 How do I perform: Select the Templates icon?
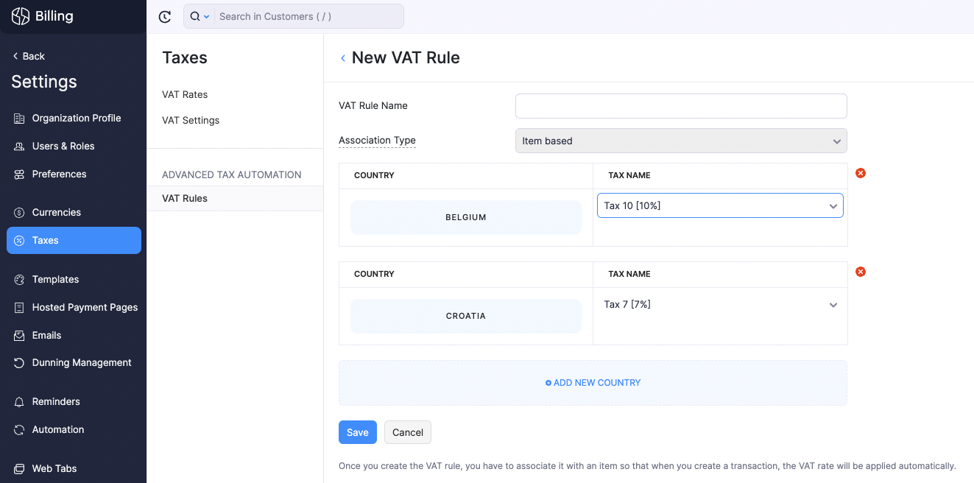pyautogui.click(x=18, y=279)
